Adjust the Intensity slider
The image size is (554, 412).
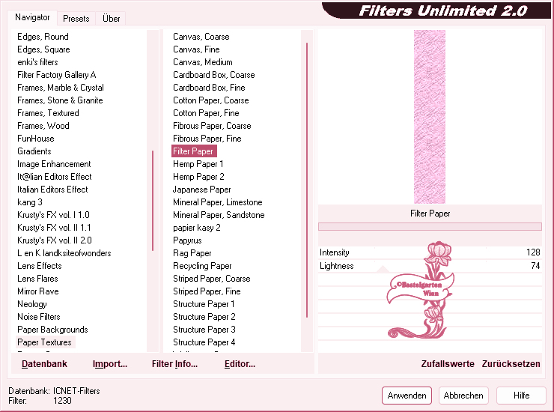430,252
